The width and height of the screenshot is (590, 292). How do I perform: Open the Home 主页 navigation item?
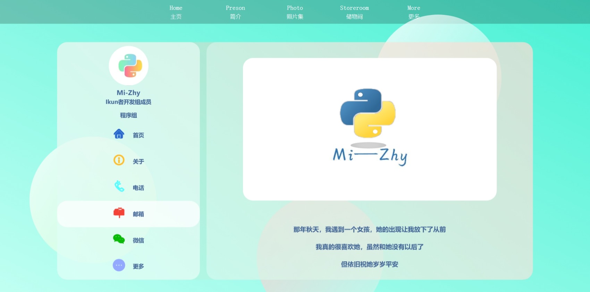[176, 12]
